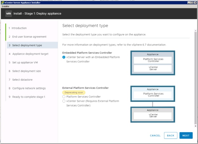Open step 9 Ready to complete stage 1
This screenshot has height=144, width=198.
point(27,97)
